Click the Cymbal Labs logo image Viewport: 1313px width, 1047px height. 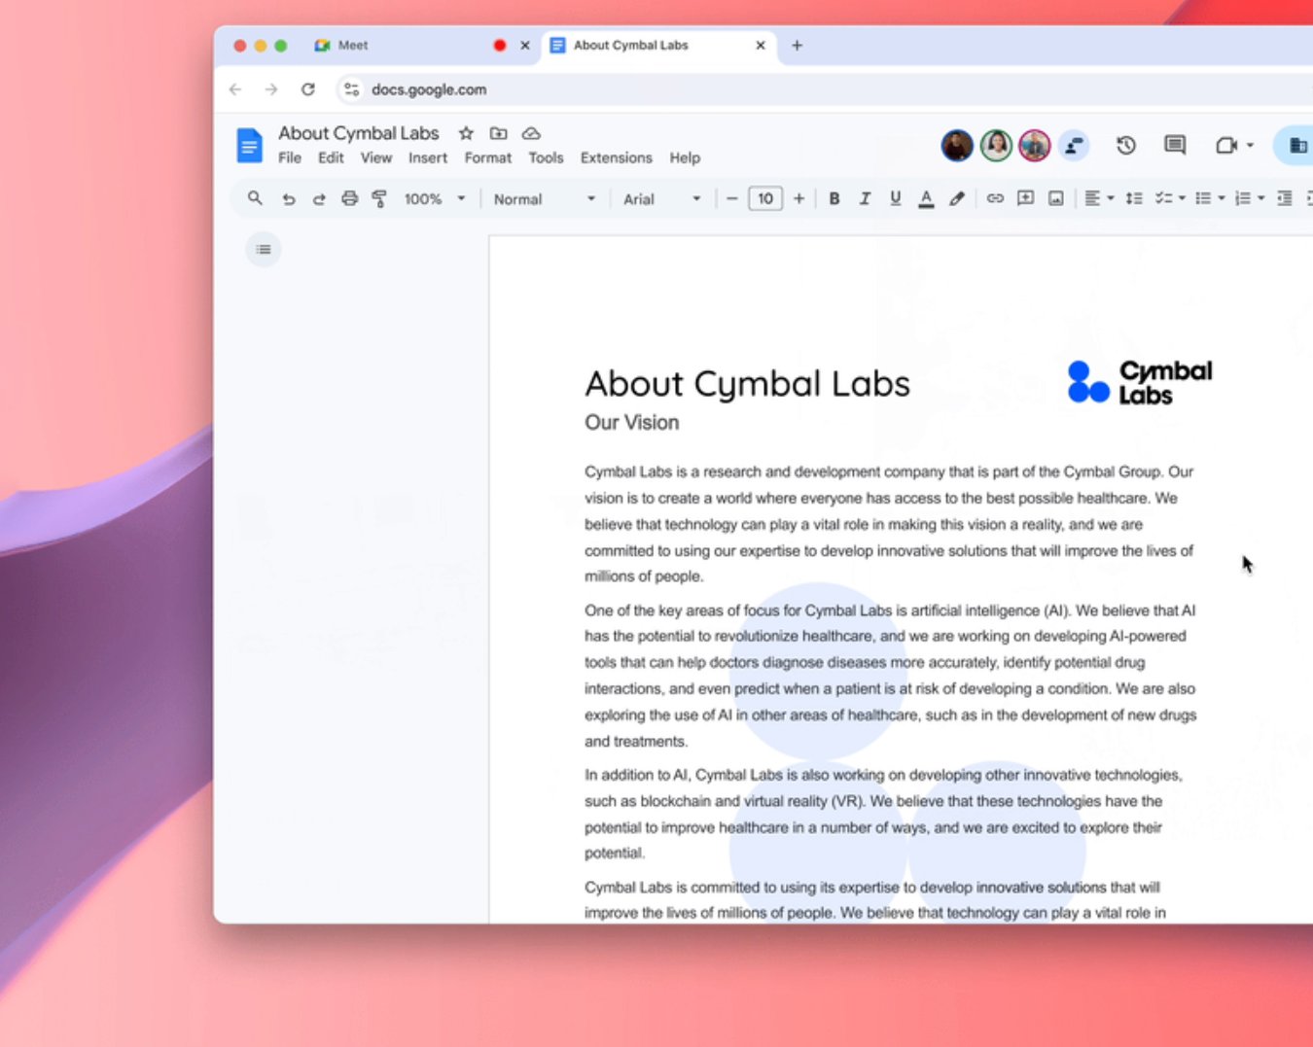point(1140,382)
